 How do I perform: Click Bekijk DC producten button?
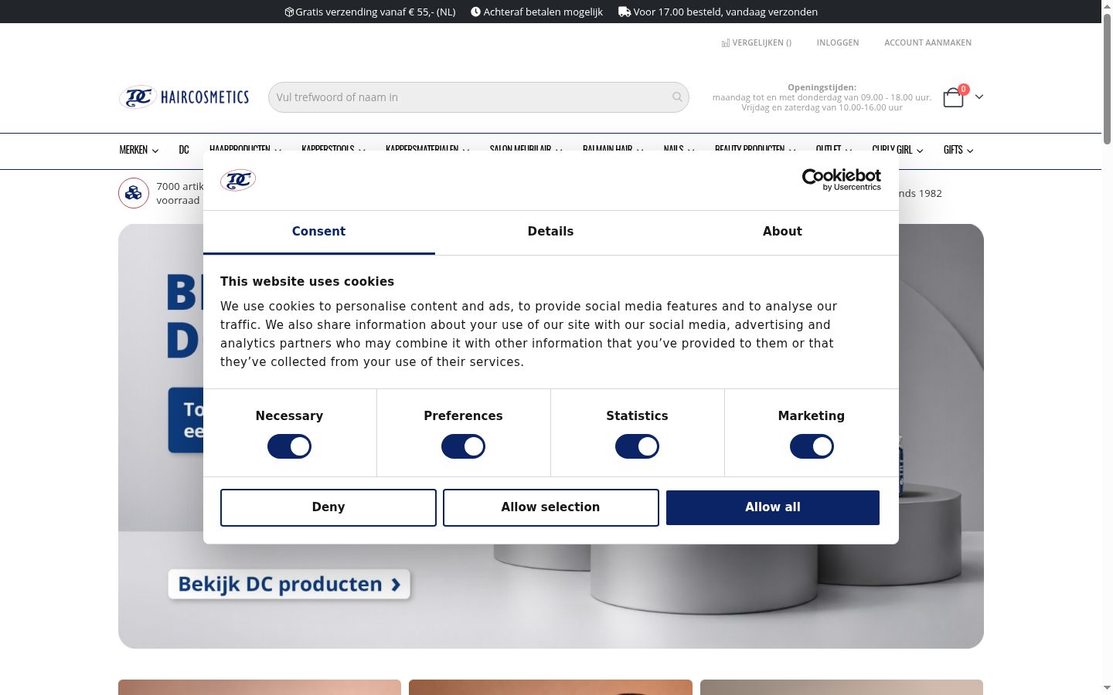click(x=289, y=585)
